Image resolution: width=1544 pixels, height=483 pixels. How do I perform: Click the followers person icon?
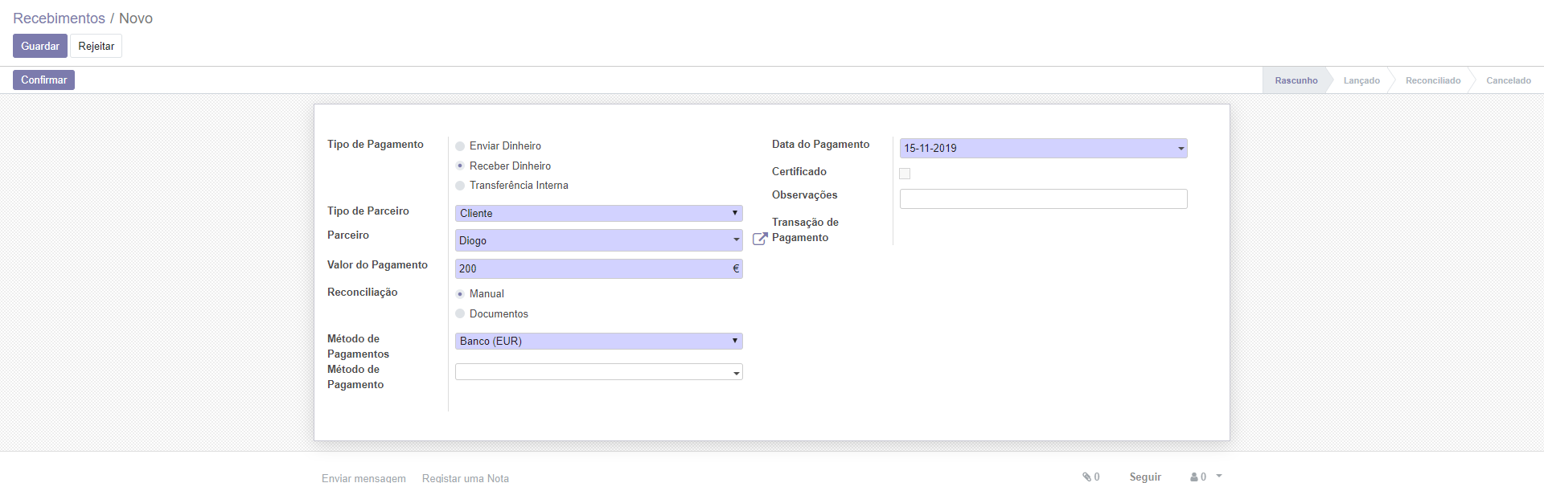[x=1194, y=477]
